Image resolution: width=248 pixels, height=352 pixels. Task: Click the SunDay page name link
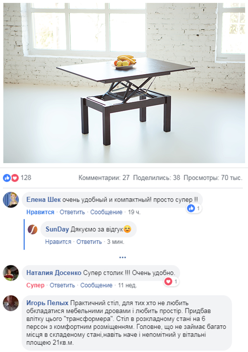(57, 229)
